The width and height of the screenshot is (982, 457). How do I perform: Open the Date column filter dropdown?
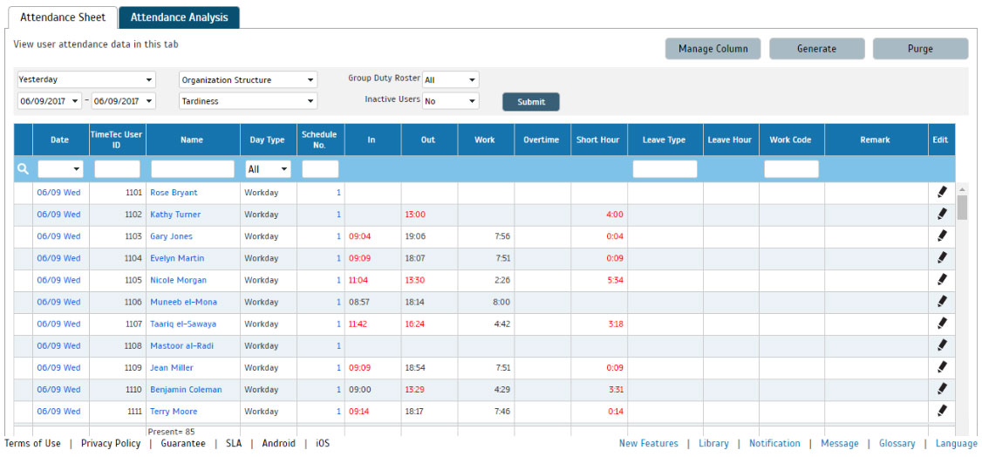[61, 169]
